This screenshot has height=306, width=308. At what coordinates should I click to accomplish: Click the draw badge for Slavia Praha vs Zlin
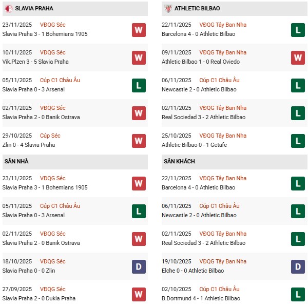[x=138, y=266]
